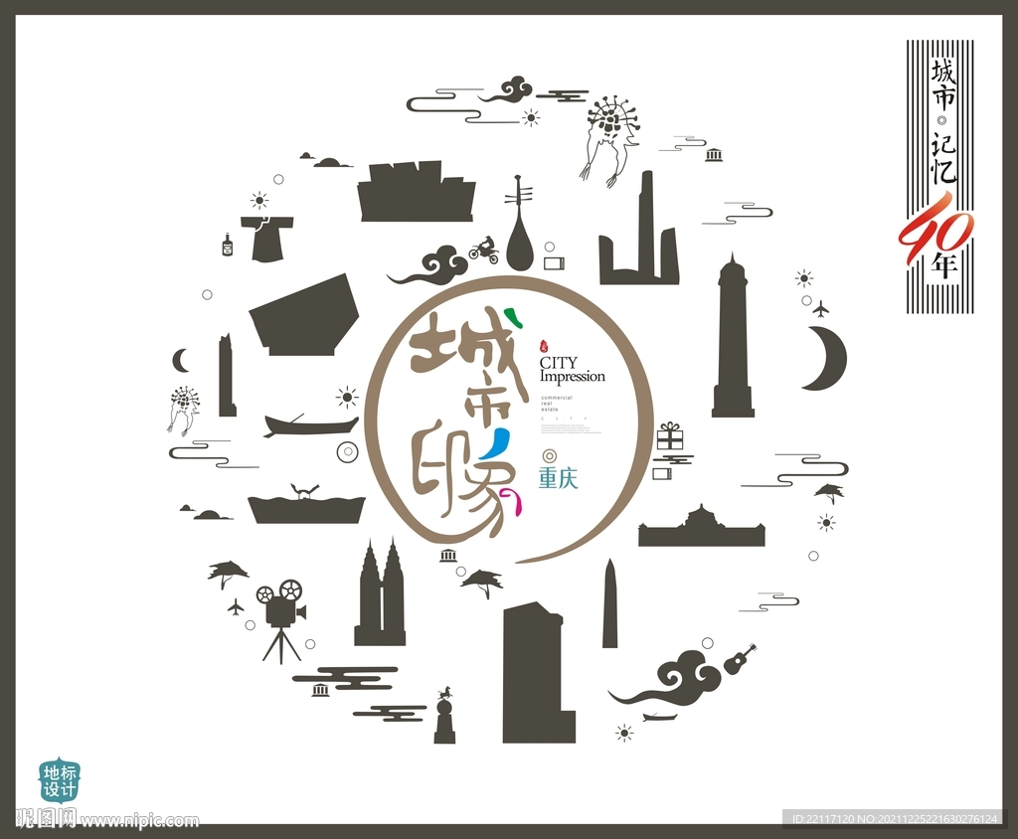The width and height of the screenshot is (1018, 839).
Task: Click the motorcycle rider icon
Action: (x=484, y=250)
